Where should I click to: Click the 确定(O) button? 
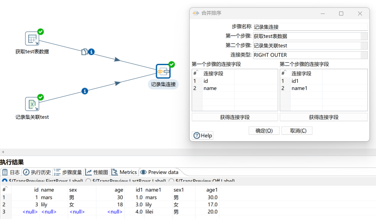point(264,131)
